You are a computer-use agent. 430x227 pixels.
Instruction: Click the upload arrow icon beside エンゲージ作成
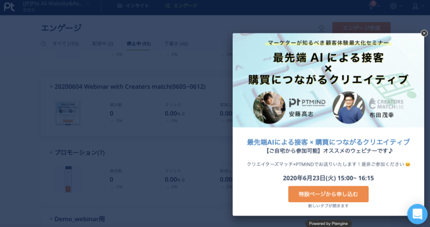click(321, 28)
